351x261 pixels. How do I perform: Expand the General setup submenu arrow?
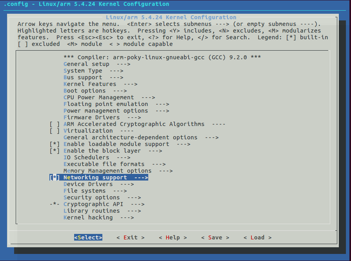coord(123,64)
